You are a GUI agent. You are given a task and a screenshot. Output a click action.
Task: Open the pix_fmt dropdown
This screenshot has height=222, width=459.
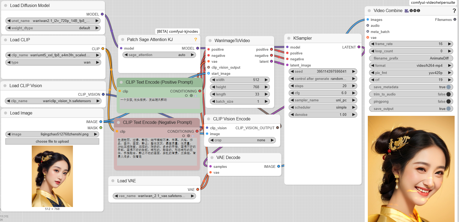pos(411,73)
